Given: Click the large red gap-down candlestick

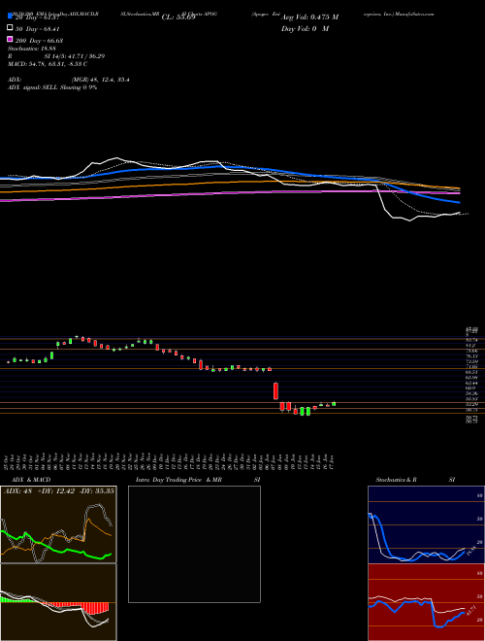Looking at the screenshot, I should 275,391.
